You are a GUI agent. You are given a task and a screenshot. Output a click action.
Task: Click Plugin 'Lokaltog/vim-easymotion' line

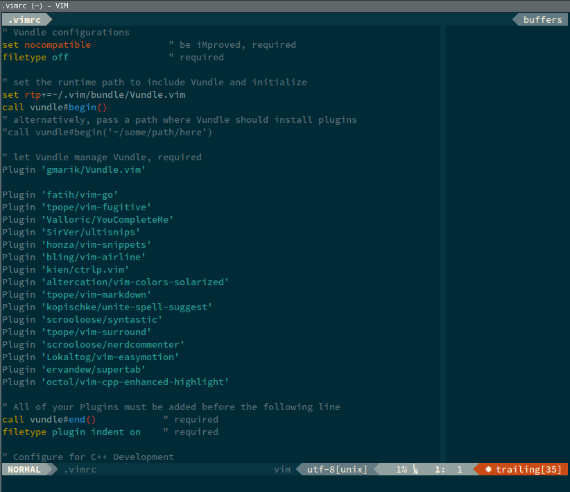91,357
